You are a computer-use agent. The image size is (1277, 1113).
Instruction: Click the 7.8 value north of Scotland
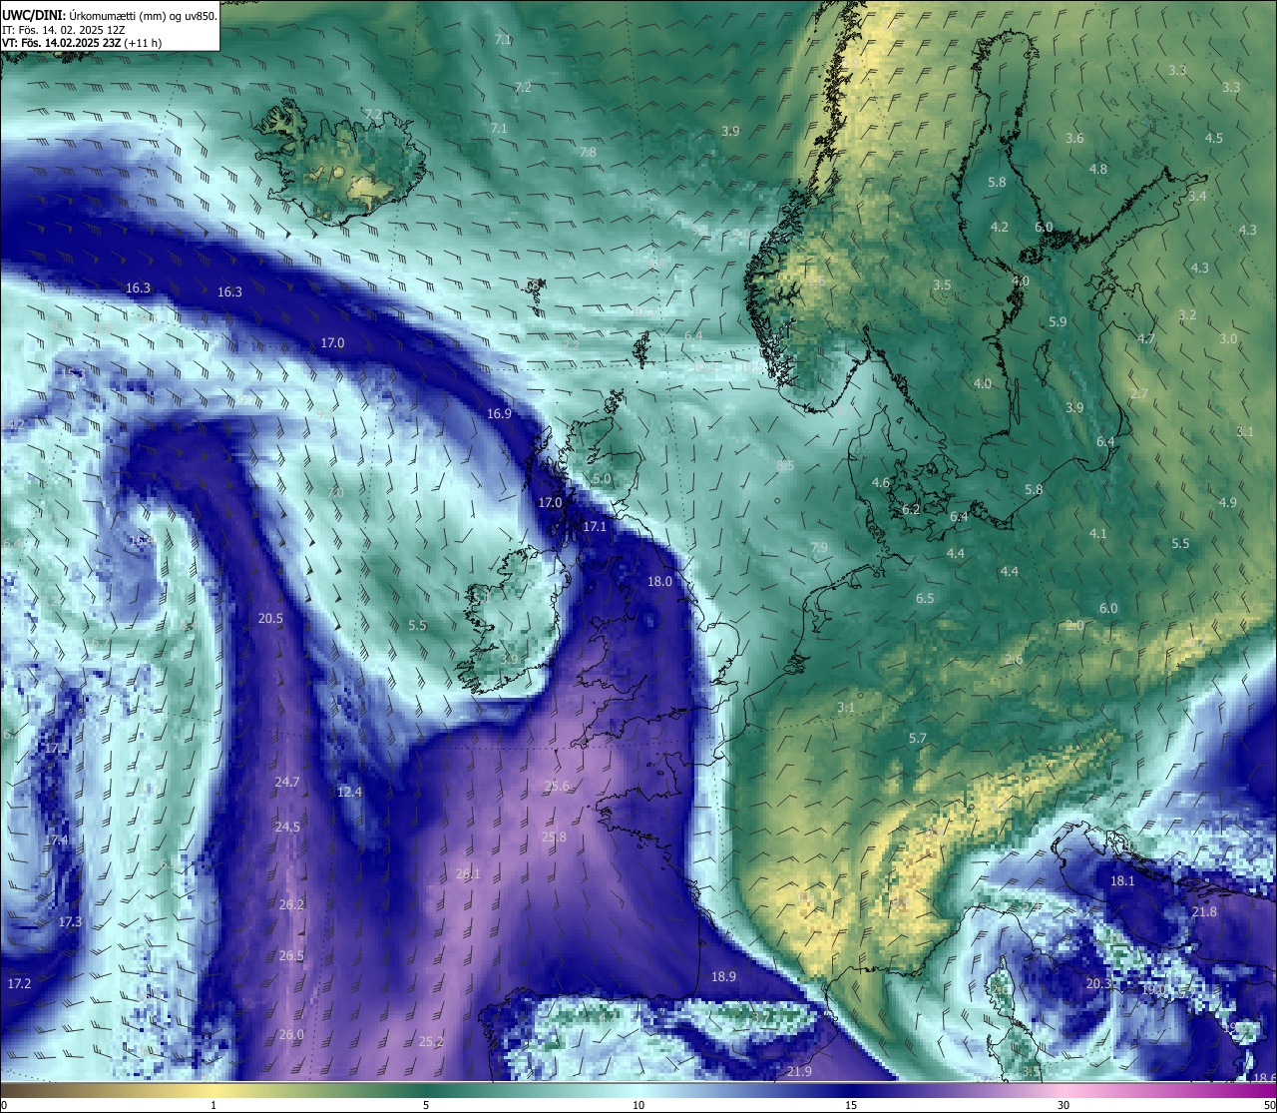588,152
